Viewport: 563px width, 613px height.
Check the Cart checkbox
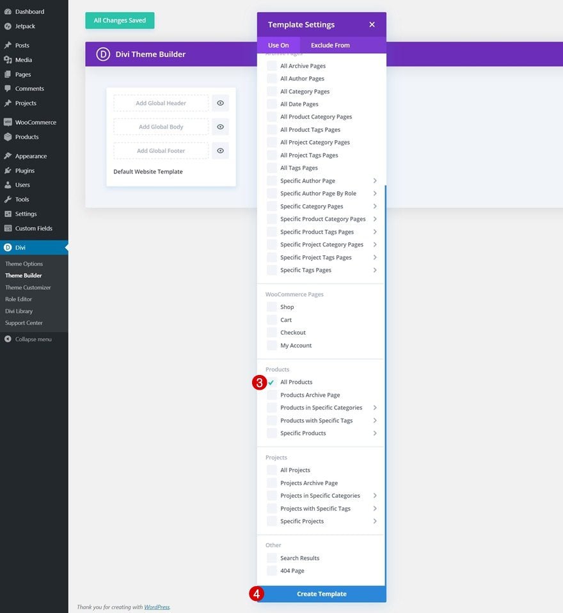point(272,320)
